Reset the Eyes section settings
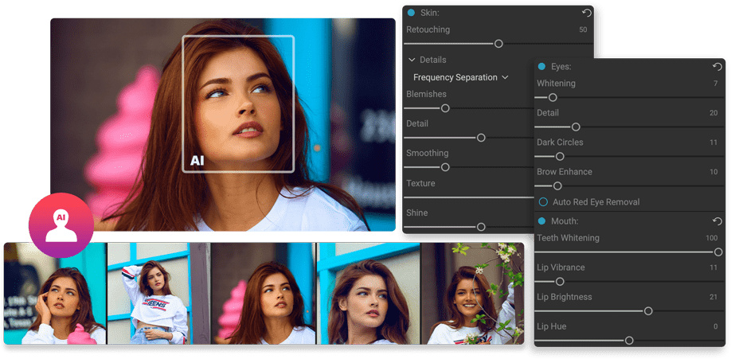This screenshot has width=731, height=359. click(717, 67)
